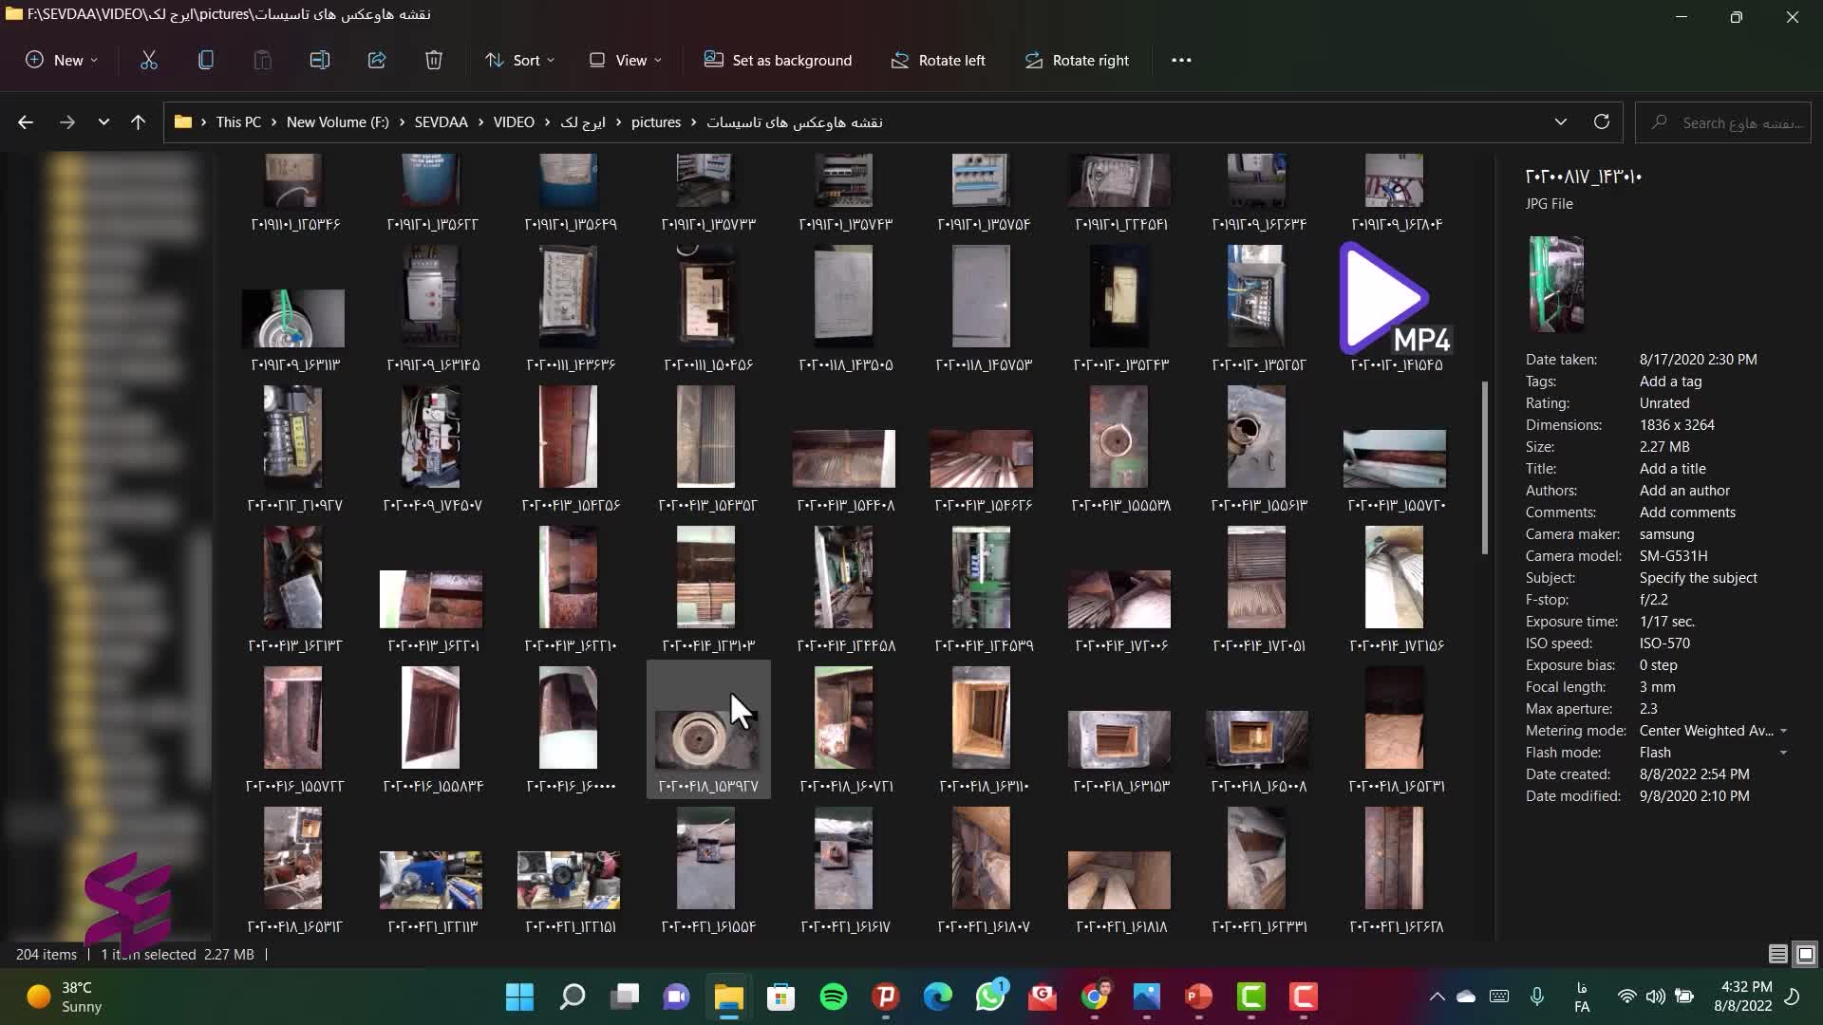Click the file list vertical scrollbar
1823x1025 pixels.
coord(1484,467)
